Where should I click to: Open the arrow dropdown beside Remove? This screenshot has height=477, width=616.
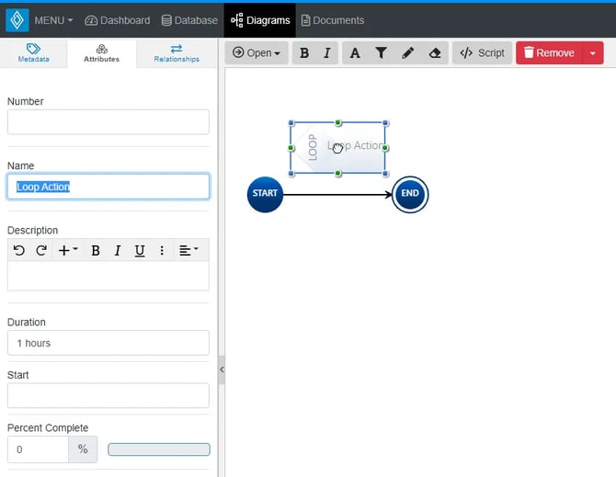[x=593, y=53]
